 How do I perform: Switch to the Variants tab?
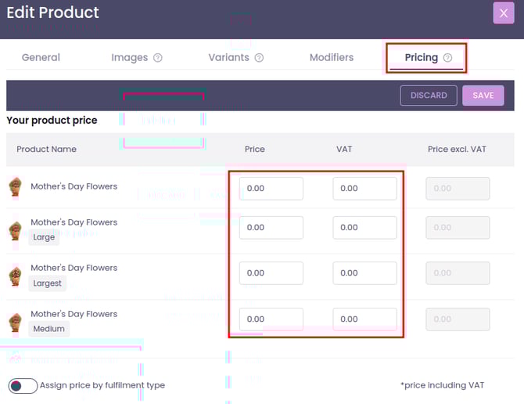click(x=228, y=58)
